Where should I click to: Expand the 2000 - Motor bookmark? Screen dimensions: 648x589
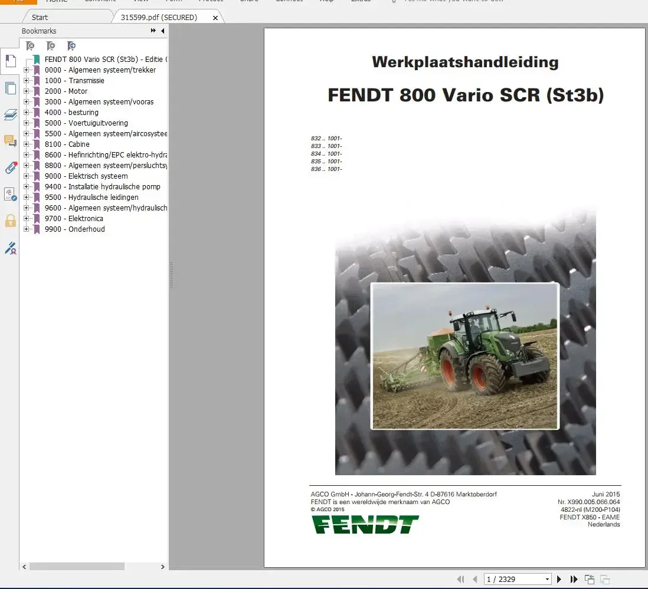click(x=27, y=91)
